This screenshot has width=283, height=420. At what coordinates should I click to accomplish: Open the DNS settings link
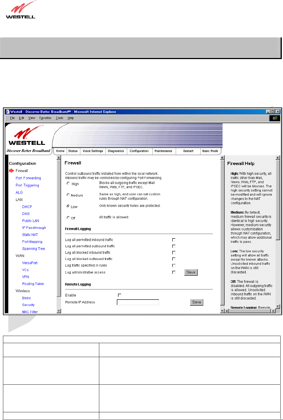coord(26,214)
